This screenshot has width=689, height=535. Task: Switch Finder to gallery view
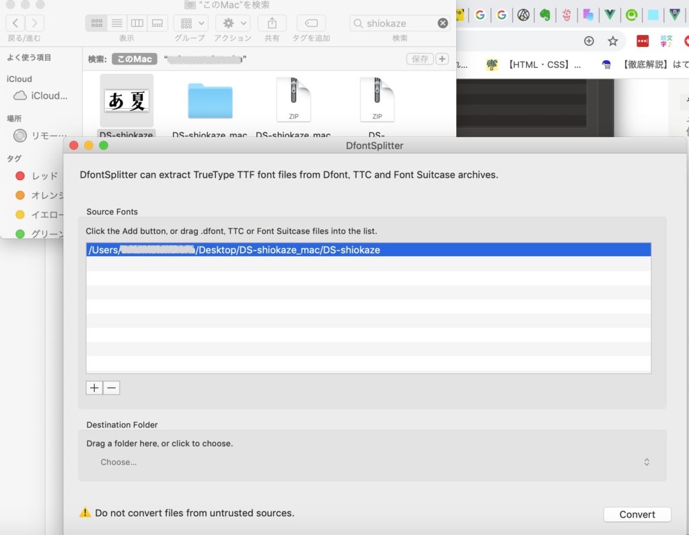click(x=157, y=23)
